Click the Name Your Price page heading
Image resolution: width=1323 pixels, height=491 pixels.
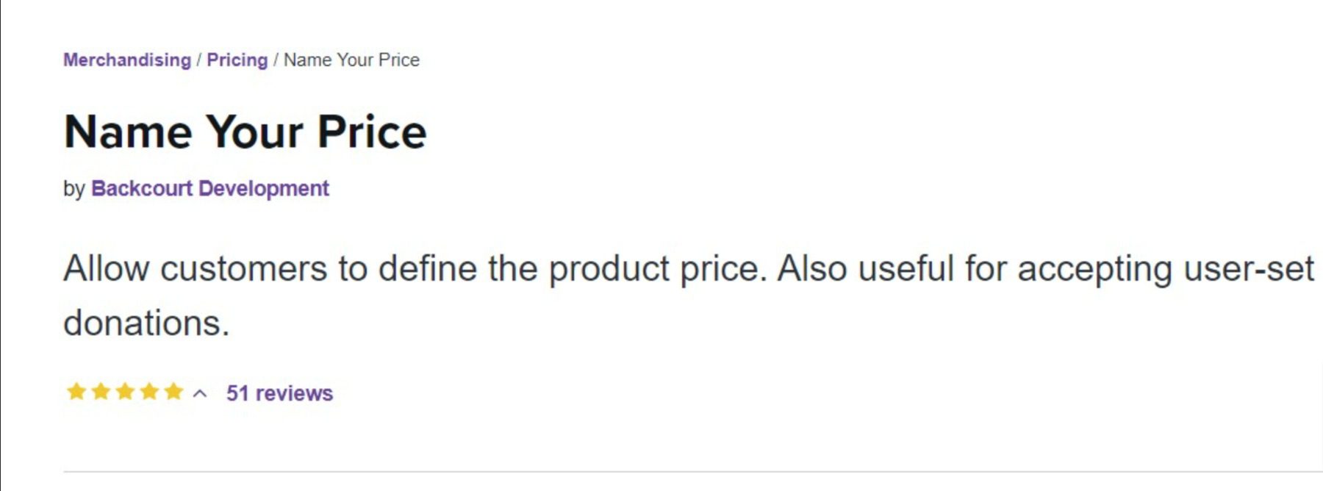point(245,133)
